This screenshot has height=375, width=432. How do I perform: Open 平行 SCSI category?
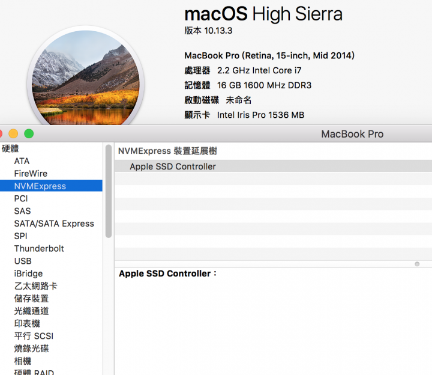[34, 336]
